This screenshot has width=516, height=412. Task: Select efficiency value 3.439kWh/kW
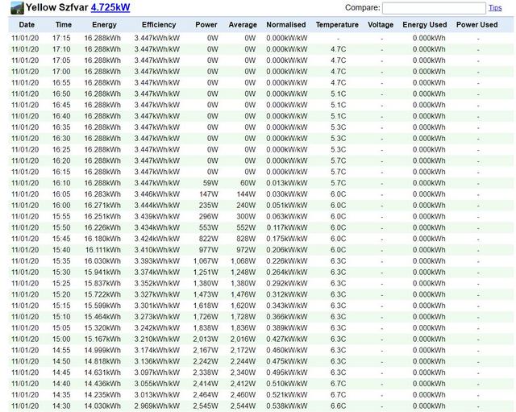(x=157, y=217)
